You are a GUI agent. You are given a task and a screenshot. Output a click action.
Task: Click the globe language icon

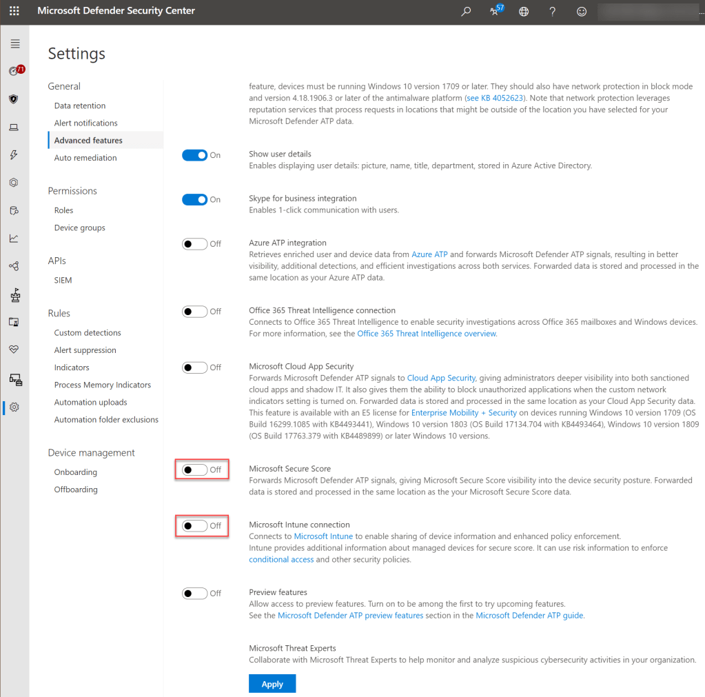[524, 11]
